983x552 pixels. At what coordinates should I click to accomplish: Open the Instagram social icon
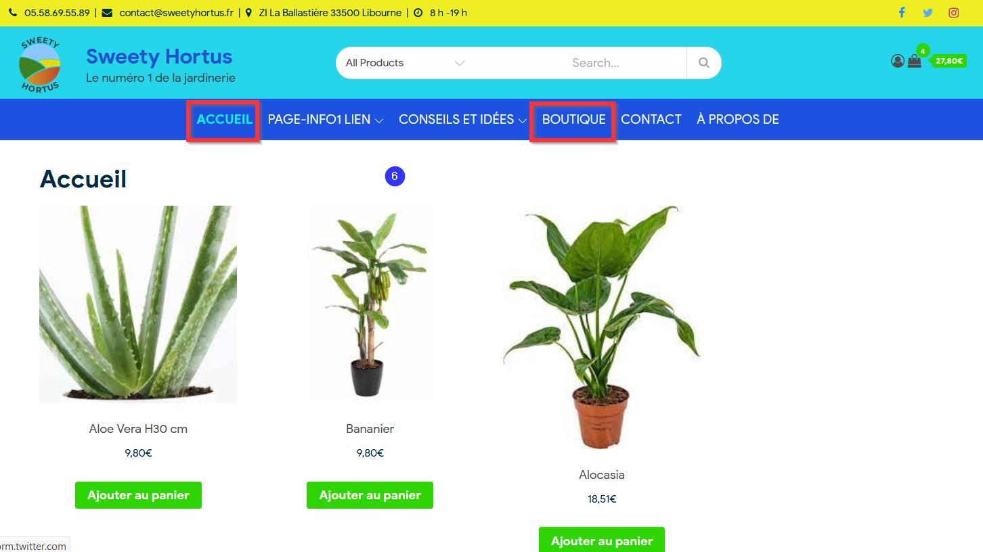pos(954,13)
